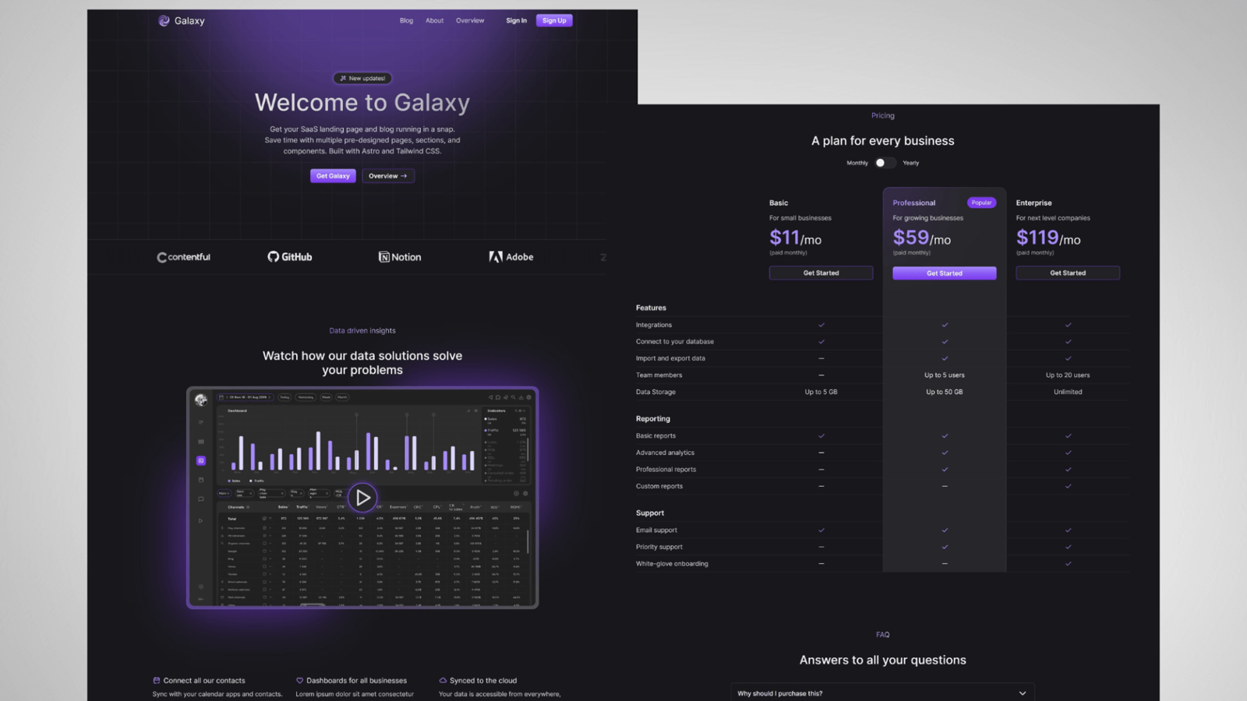Click Professional checkmark for Import and export data
The height and width of the screenshot is (701, 1247).
(x=945, y=358)
